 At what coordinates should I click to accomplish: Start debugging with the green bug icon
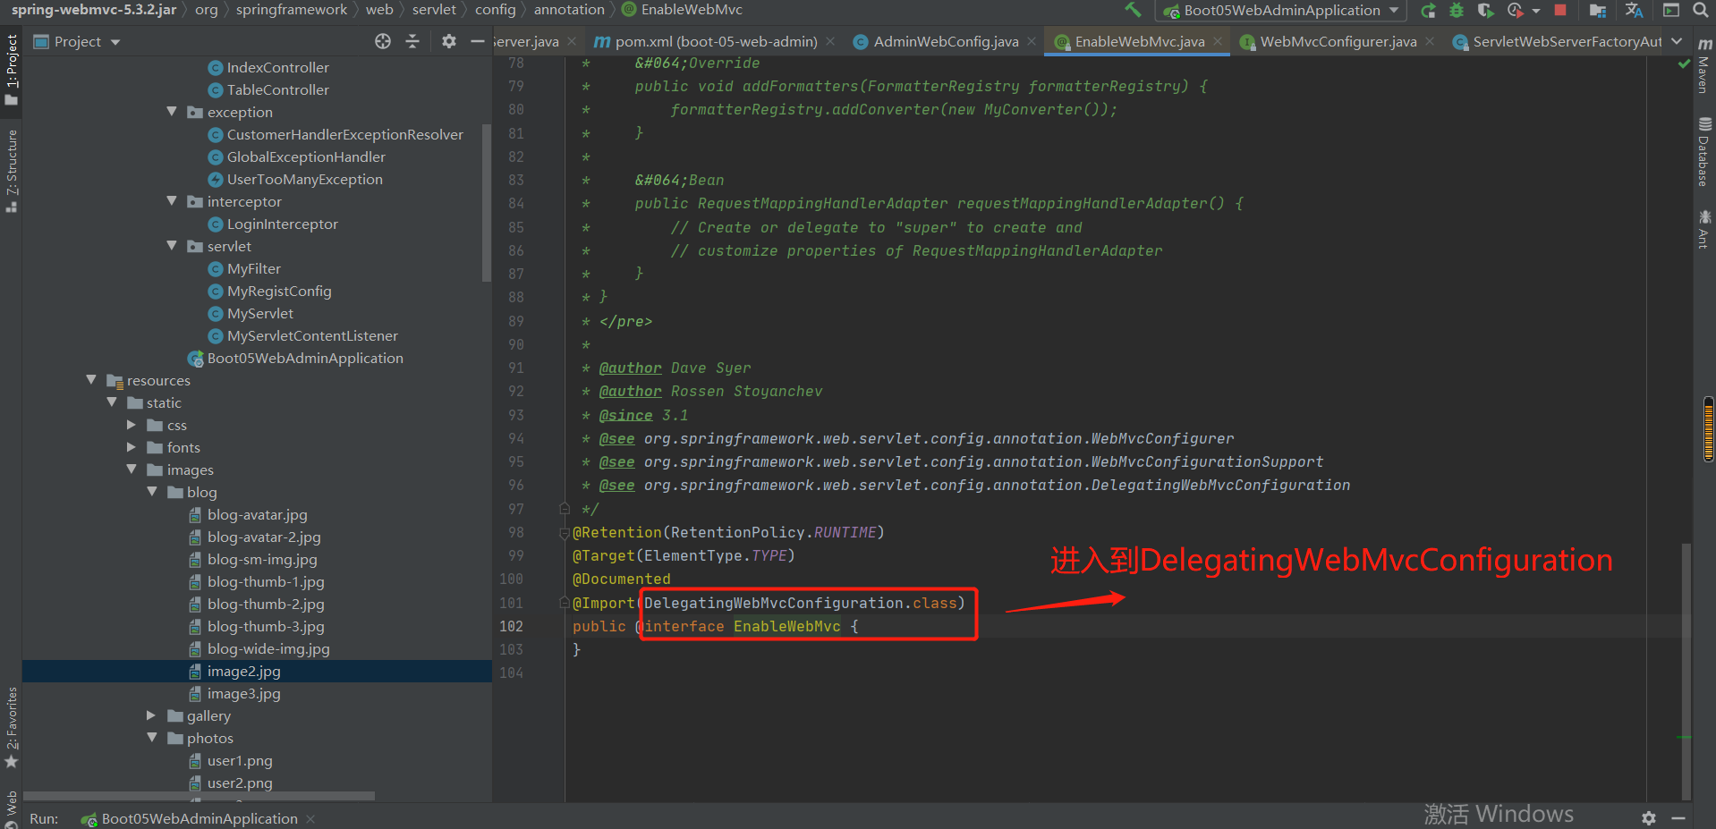point(1457,10)
